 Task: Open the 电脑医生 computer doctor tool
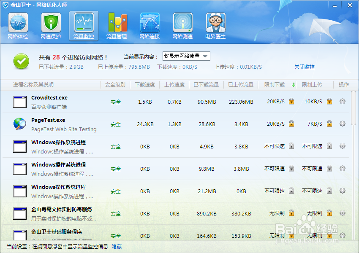tap(215, 26)
